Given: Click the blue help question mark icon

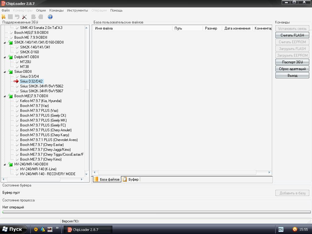Looking at the screenshot, I should tap(50, 17).
